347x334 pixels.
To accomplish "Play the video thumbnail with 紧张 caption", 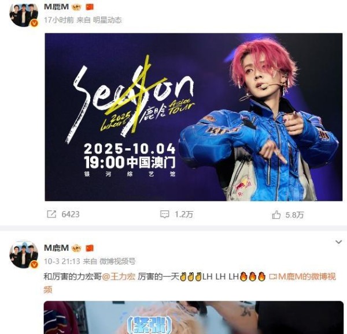I will (194, 317).
